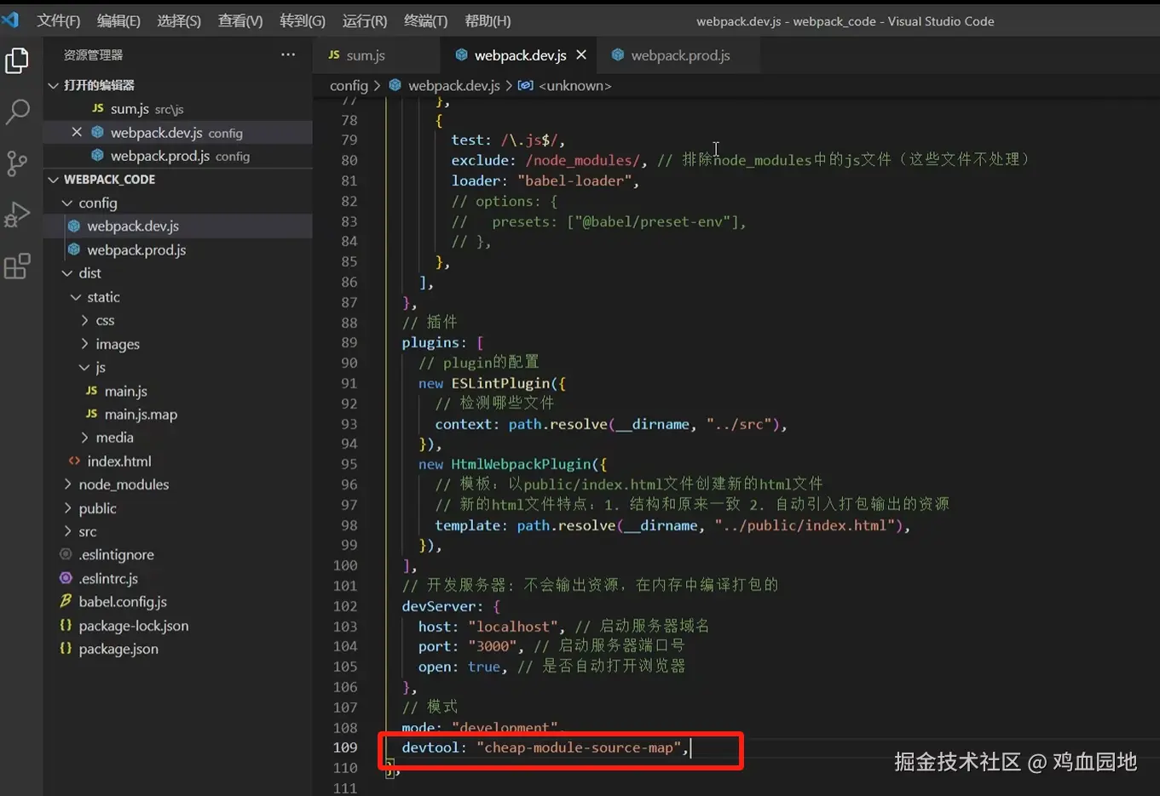Open .eslintignore file

click(x=179, y=554)
